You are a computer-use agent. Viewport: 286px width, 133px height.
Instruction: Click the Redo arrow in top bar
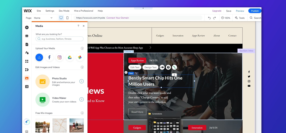[x=214, y=18]
